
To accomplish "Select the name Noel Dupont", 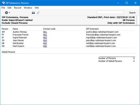I will [18, 46].
